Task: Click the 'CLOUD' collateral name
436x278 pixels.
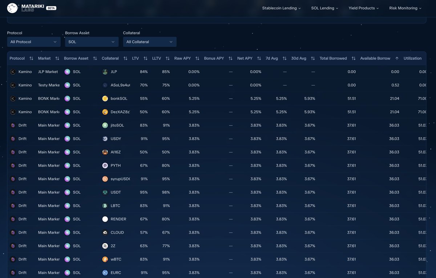Action: tap(117, 233)
